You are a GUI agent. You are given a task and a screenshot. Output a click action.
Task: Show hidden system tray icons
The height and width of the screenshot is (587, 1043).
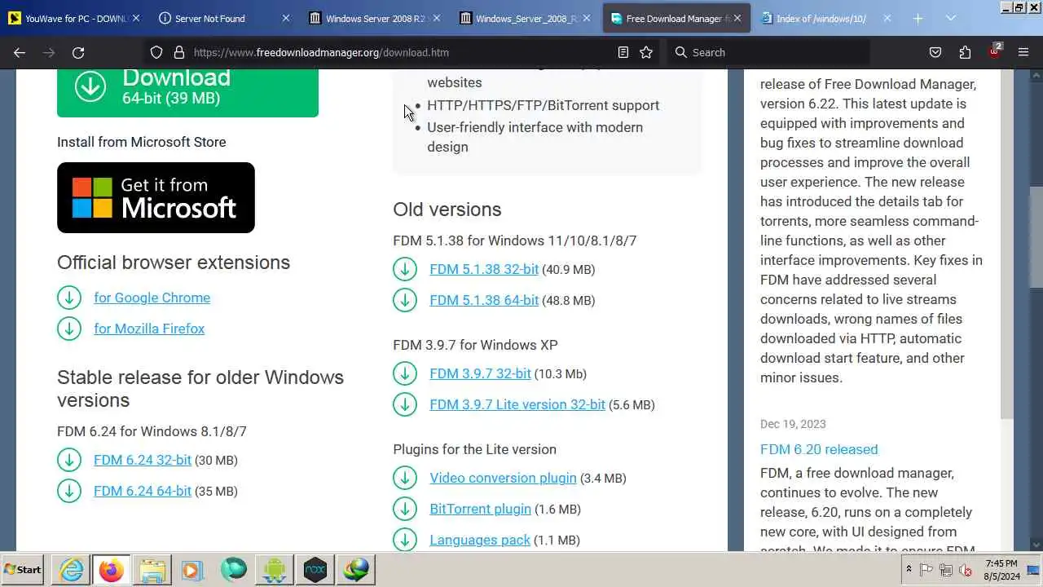point(909,569)
